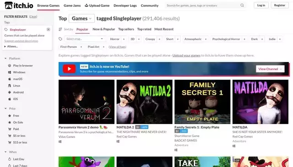Expand the Aliases disclosure
The width and height of the screenshot is (293, 167).
11,47
